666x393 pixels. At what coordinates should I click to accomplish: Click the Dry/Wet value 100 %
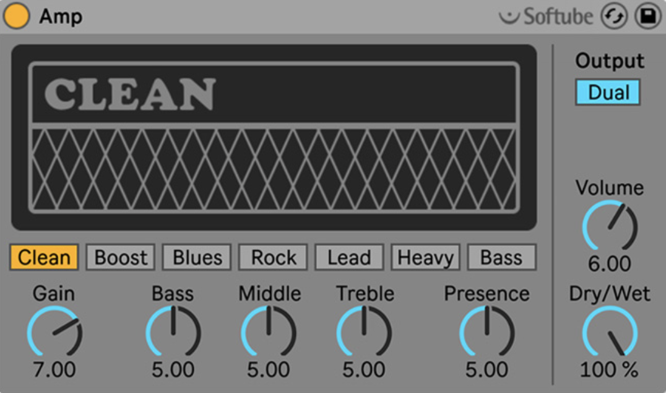(x=610, y=370)
